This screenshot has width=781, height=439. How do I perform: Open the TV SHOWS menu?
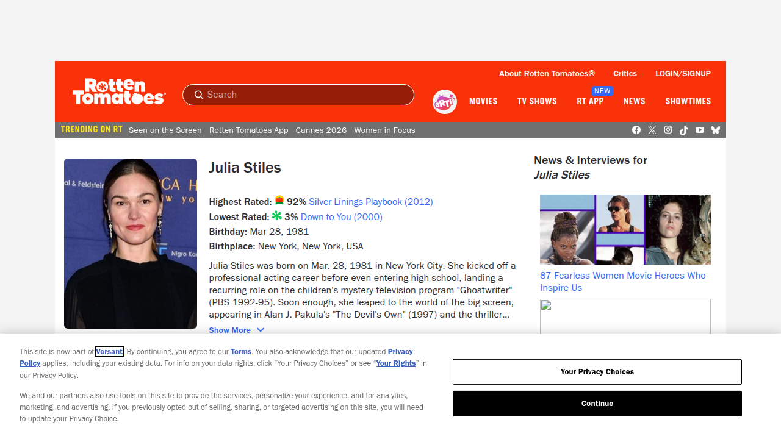pos(537,101)
